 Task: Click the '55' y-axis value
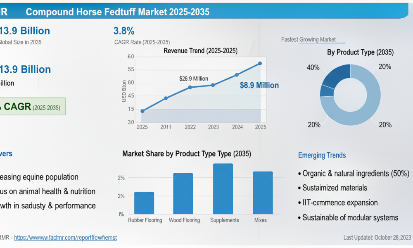tap(131, 69)
